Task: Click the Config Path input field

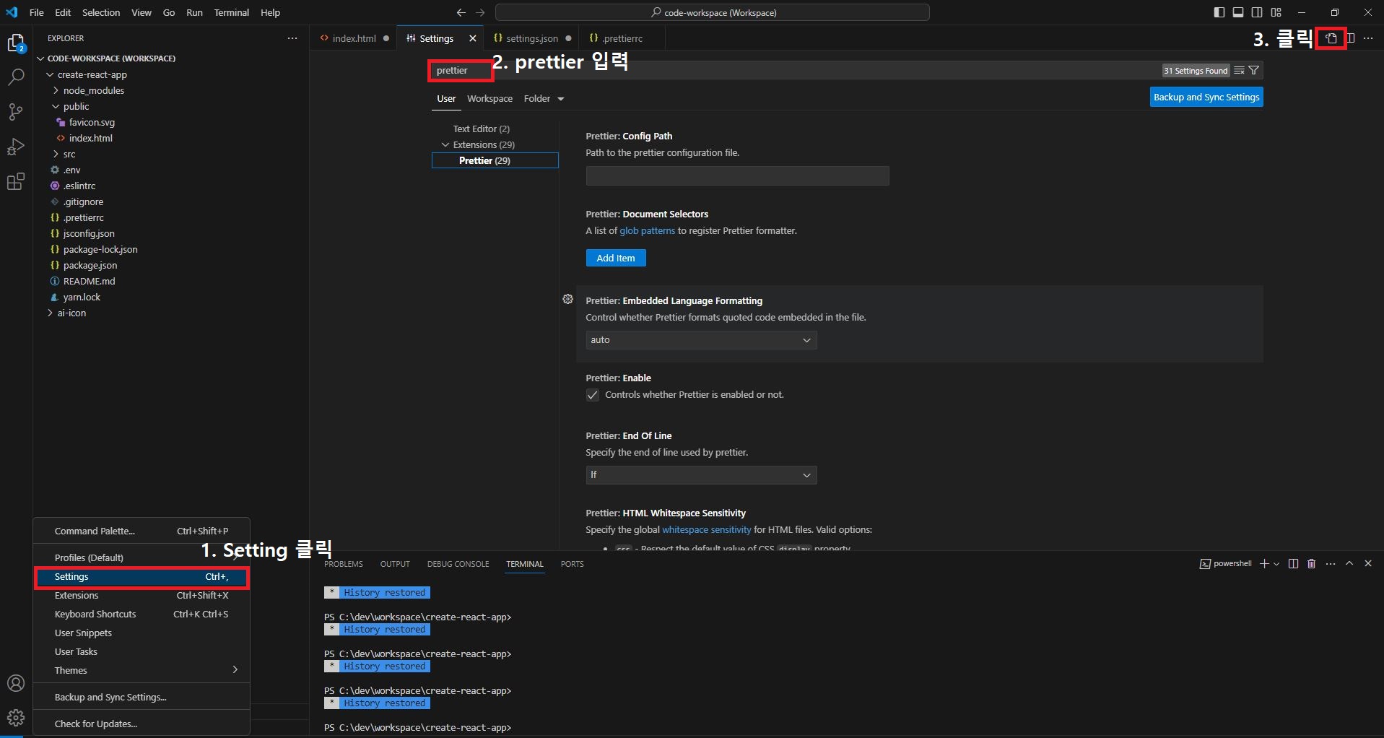Action: pos(737,176)
